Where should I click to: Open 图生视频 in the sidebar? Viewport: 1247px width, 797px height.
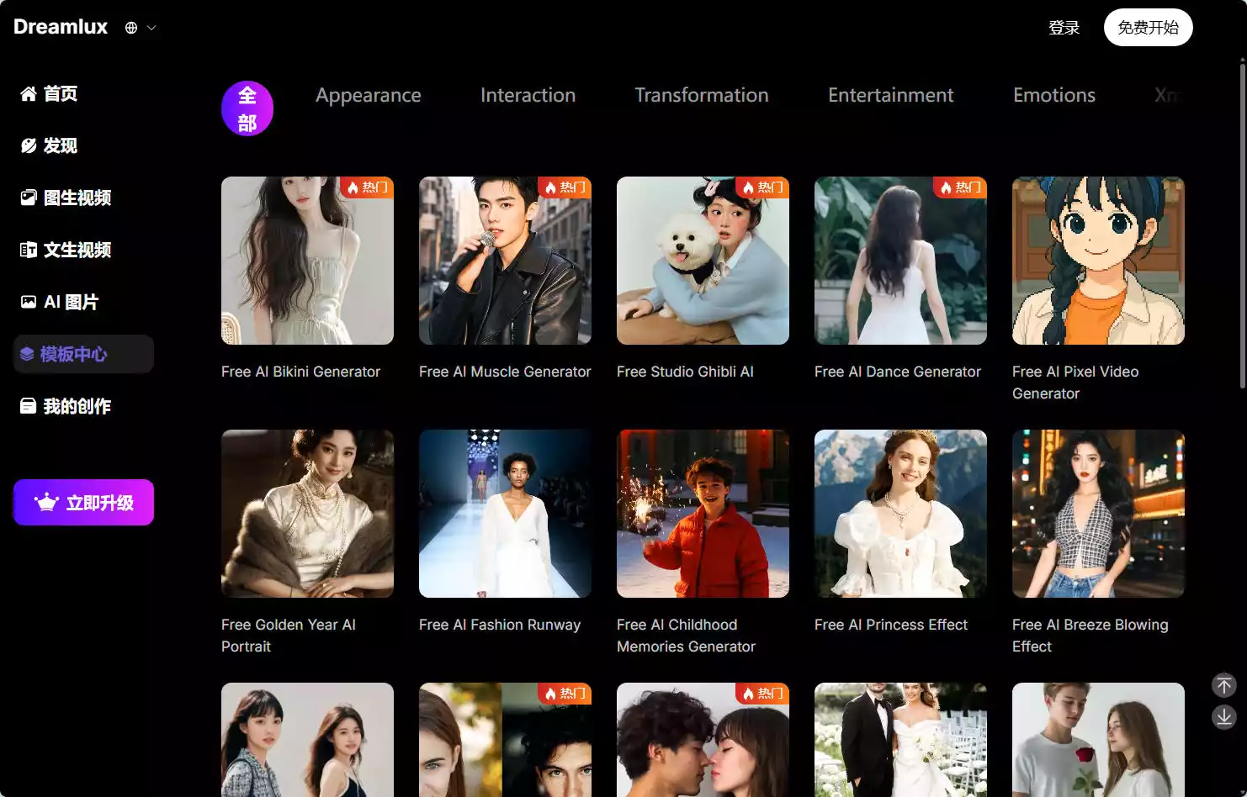(x=83, y=198)
